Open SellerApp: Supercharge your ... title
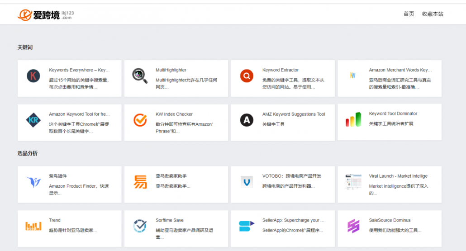The width and height of the screenshot is (466, 251). [293, 220]
